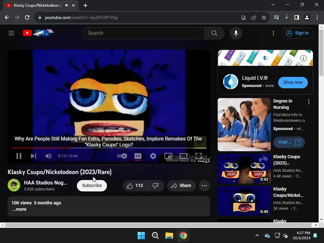Like the video with thumbs up

pos(135,185)
